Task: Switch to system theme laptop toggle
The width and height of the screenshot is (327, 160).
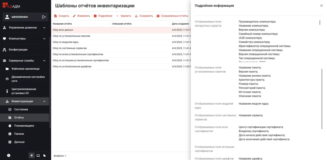Action: (38, 155)
